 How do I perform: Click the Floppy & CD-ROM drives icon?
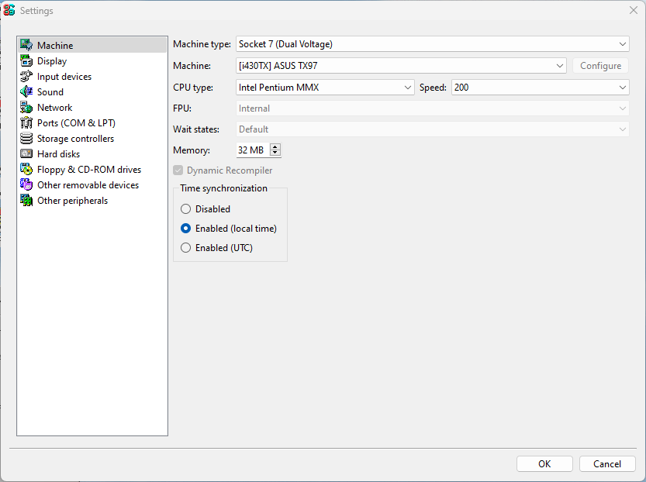[x=26, y=169]
